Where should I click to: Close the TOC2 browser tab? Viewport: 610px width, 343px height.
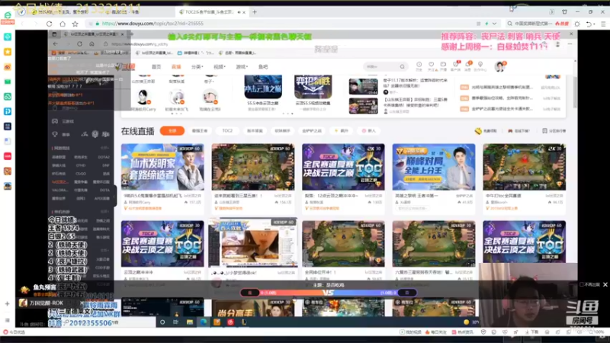(244, 12)
